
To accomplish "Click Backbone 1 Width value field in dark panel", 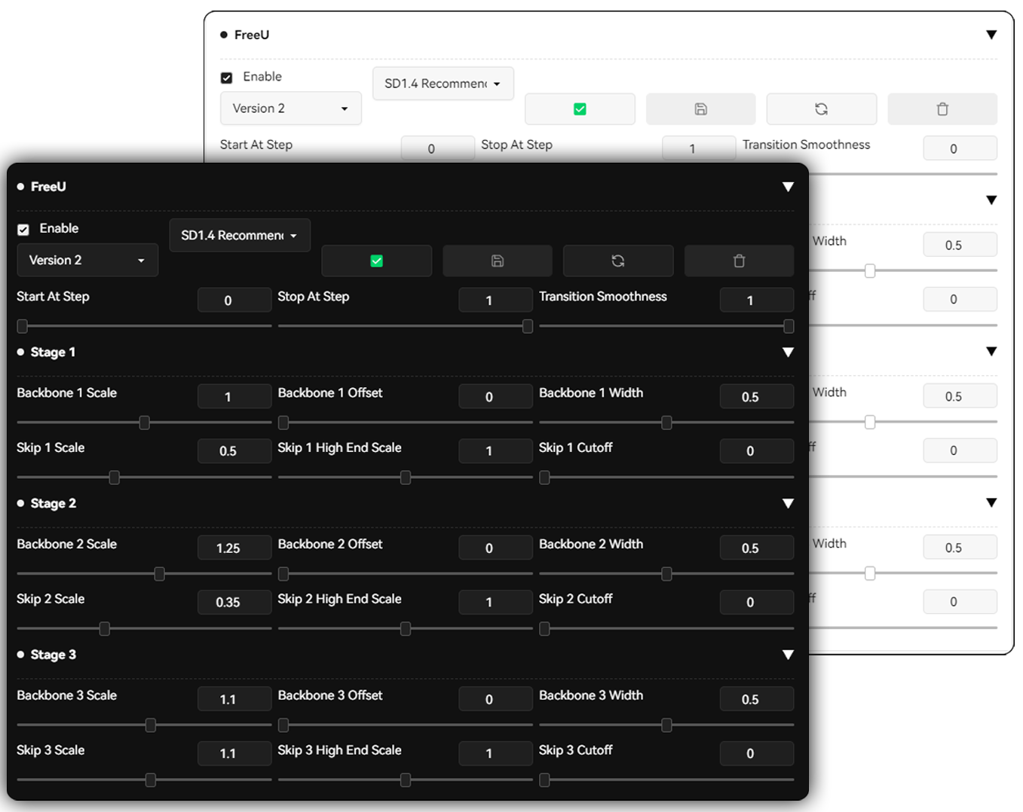I will coord(757,396).
